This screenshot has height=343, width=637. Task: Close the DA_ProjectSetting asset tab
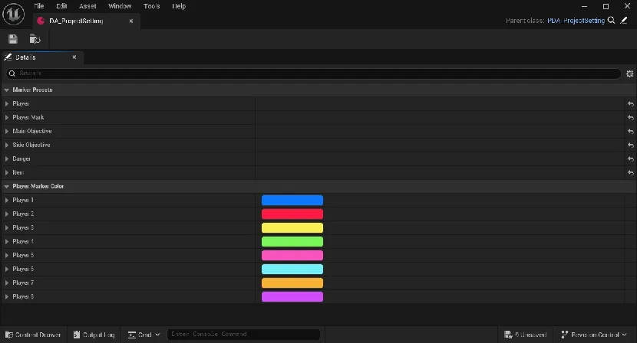tap(130, 21)
